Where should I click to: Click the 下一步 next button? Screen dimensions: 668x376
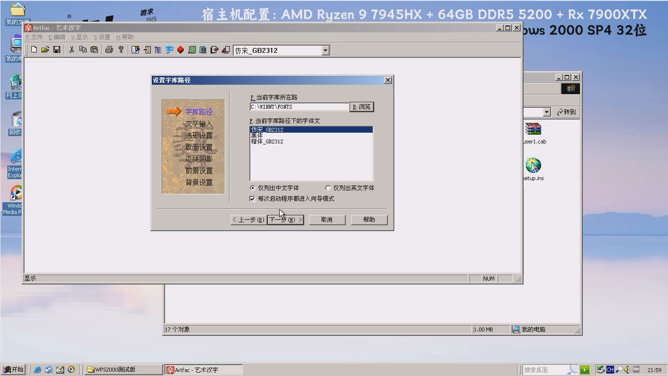(286, 220)
